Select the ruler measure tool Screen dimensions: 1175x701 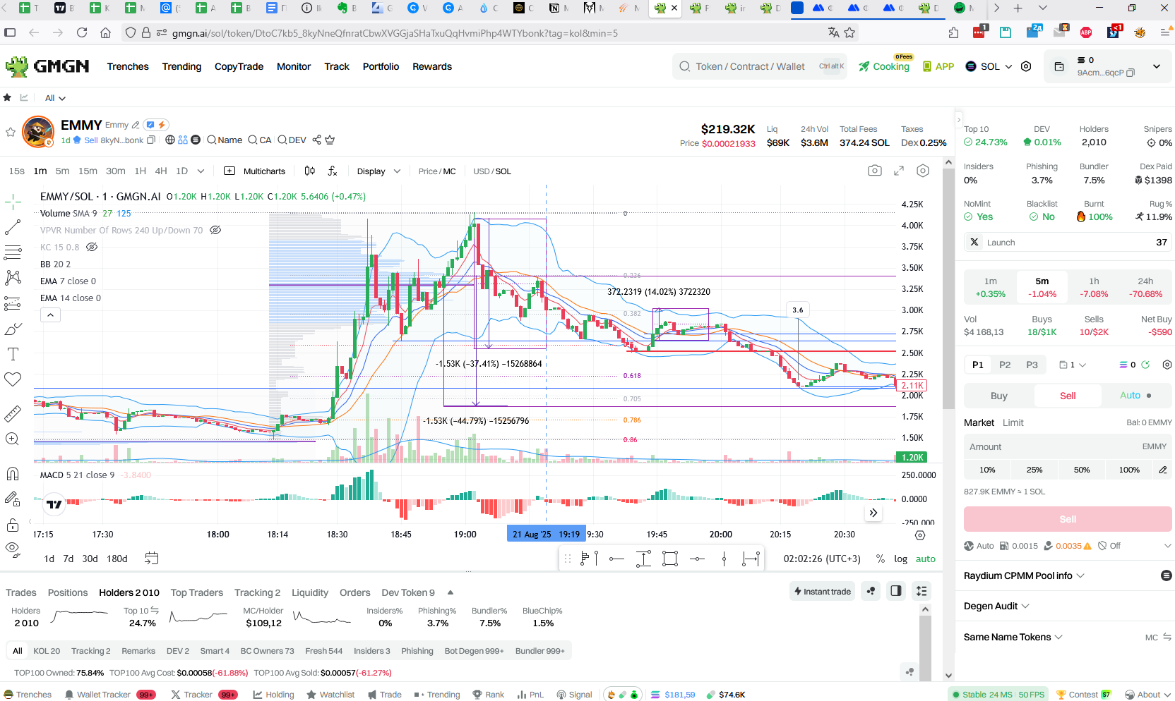13,414
